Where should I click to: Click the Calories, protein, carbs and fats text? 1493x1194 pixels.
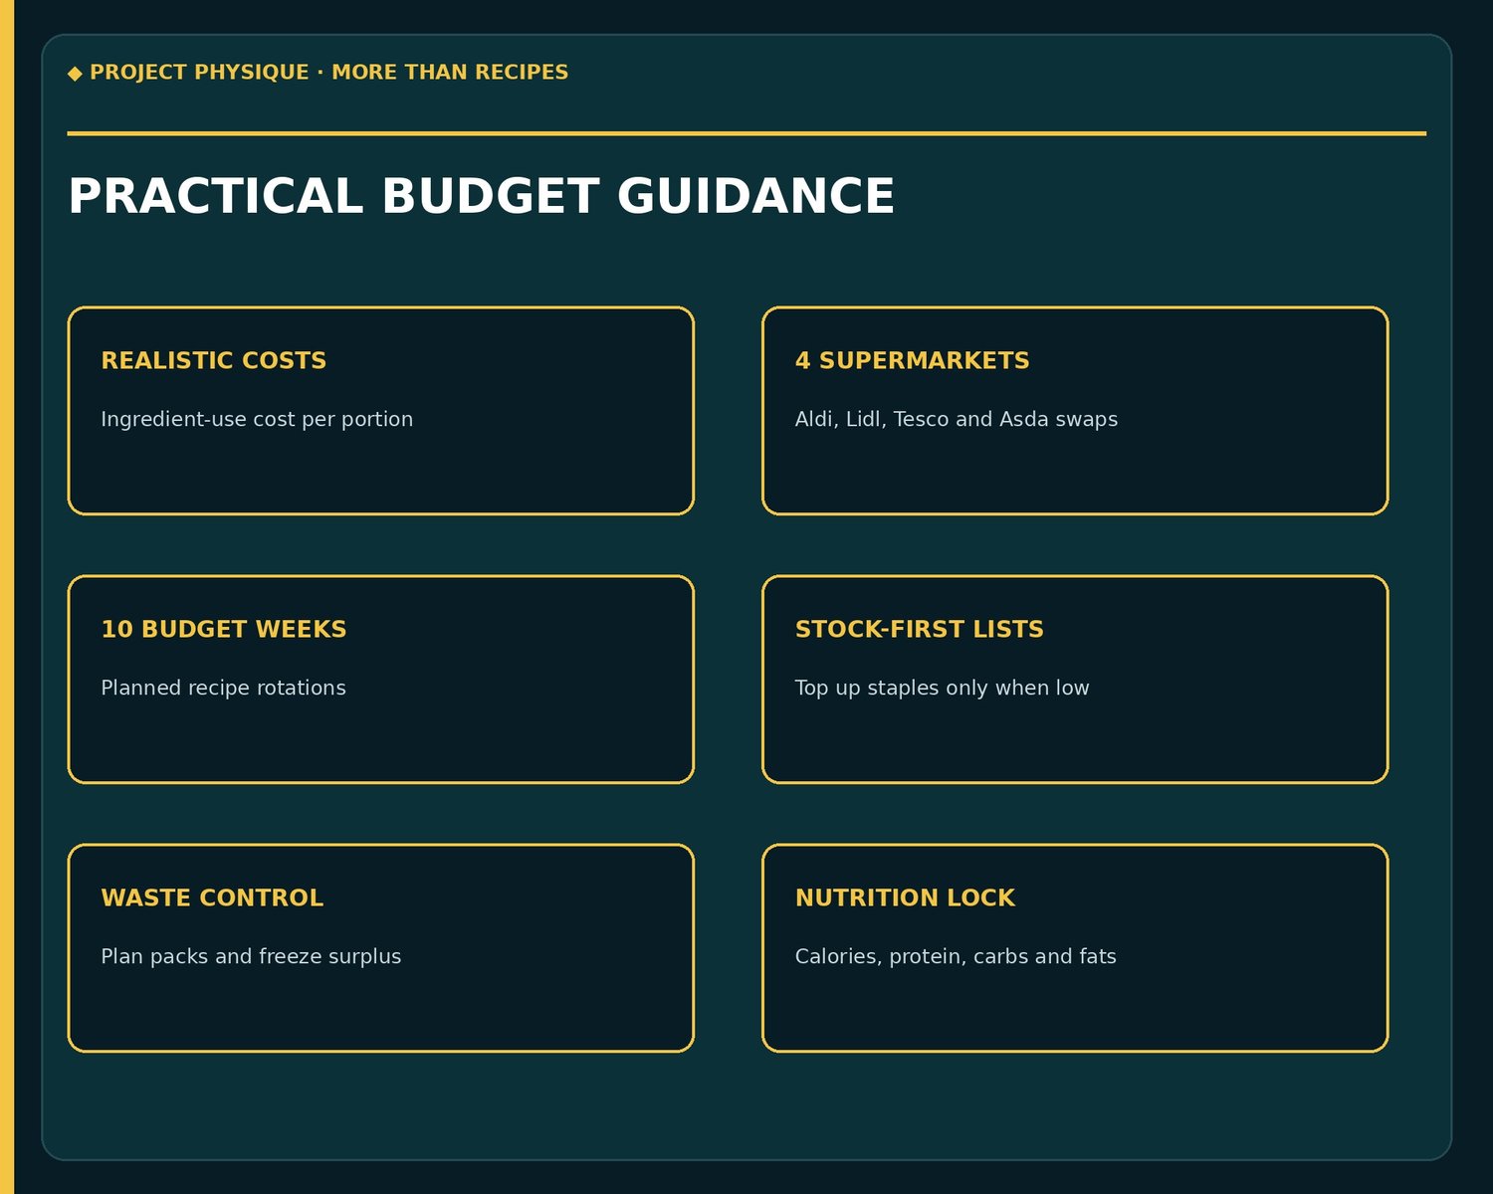tap(956, 956)
